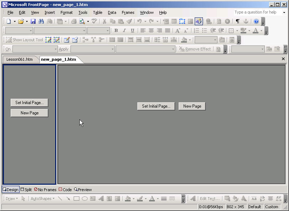The image size is (289, 211).
Task: Select the Oval shape tool
Action: (85, 199)
